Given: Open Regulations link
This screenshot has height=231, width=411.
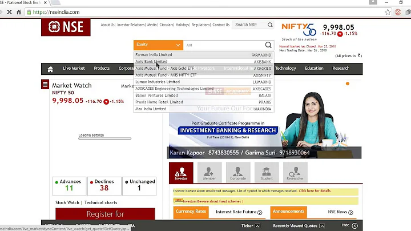Looking at the screenshot, I should (x=200, y=25).
